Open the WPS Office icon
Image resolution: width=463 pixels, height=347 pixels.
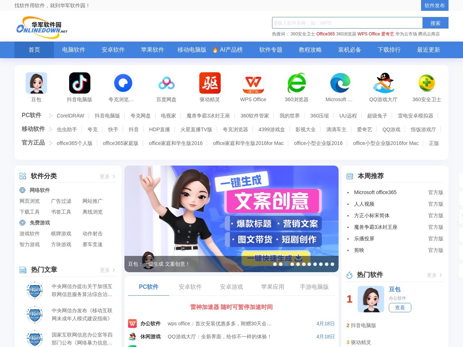253,83
